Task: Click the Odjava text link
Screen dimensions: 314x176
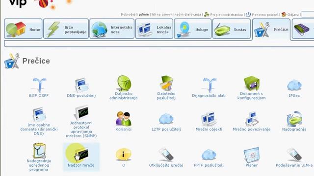Action: (293, 15)
